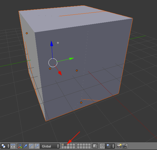Open the pivot point selector icon
This screenshot has width=157, height=150.
tap(3, 146)
